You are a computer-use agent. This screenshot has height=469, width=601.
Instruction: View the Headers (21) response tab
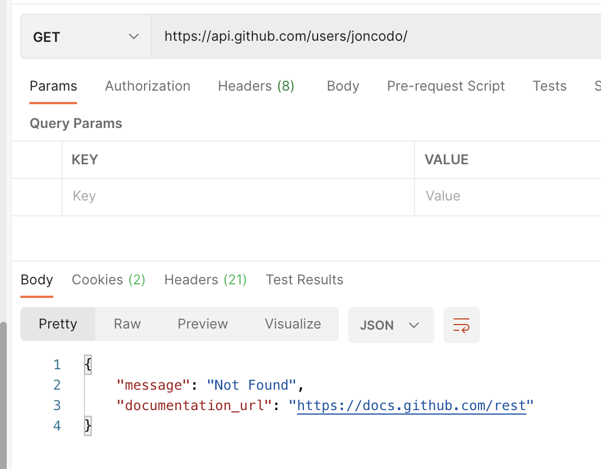tap(205, 279)
